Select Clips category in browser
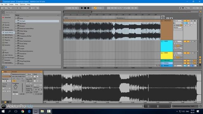The image size is (203, 114). [x=6, y=42]
